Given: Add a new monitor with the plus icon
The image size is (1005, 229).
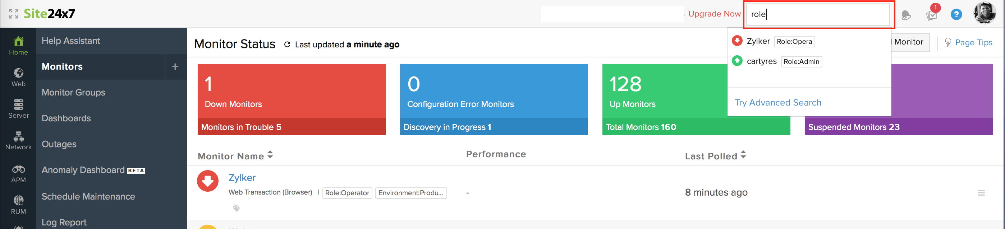Looking at the screenshot, I should tap(175, 67).
